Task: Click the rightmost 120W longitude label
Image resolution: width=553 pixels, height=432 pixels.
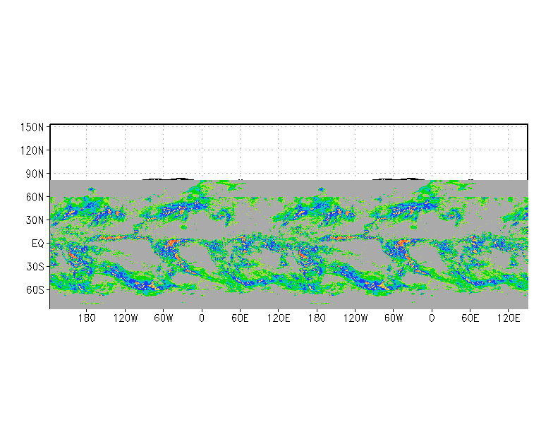Action: point(355,318)
